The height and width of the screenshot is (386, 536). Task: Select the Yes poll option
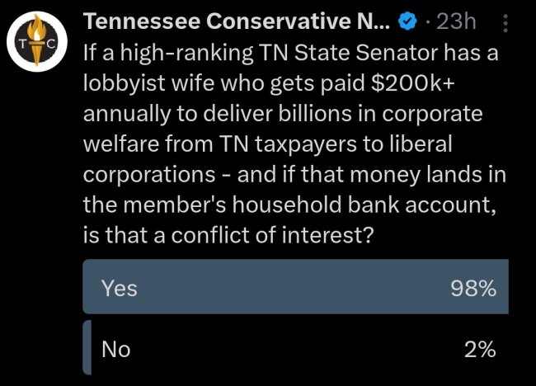(296, 286)
